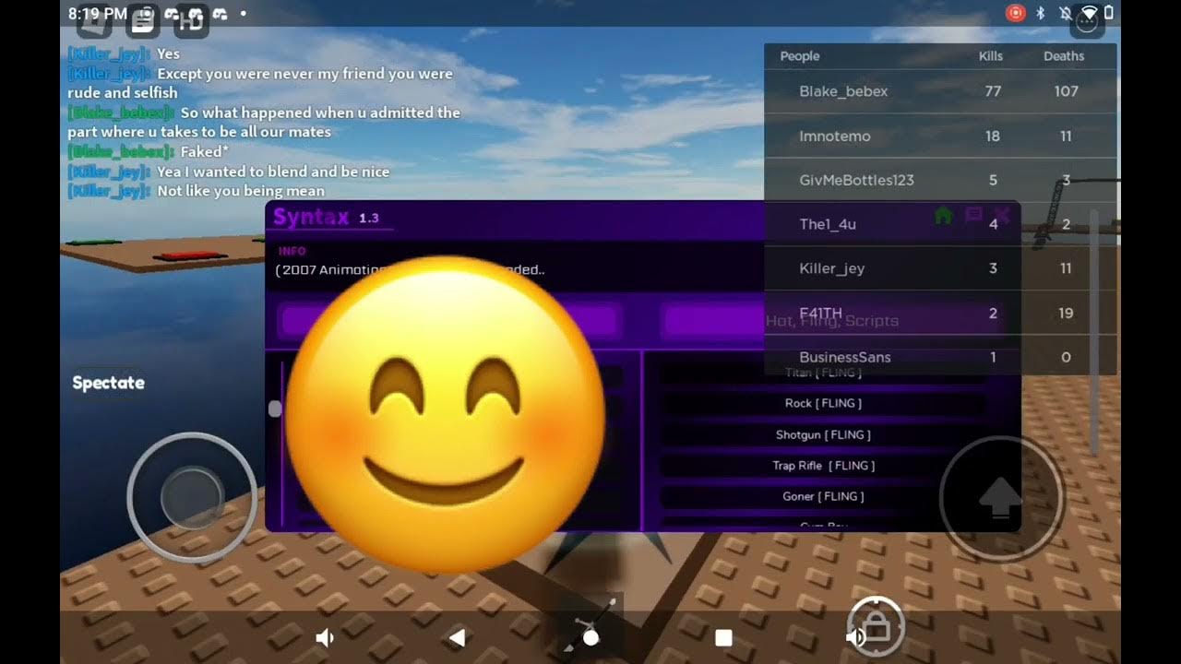Click the INFO label in Syntax
The image size is (1181, 664).
292,251
